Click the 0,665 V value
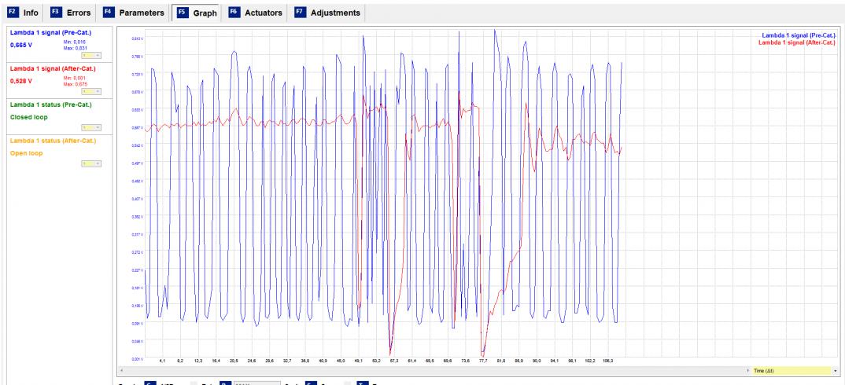845x385 pixels. coord(21,46)
